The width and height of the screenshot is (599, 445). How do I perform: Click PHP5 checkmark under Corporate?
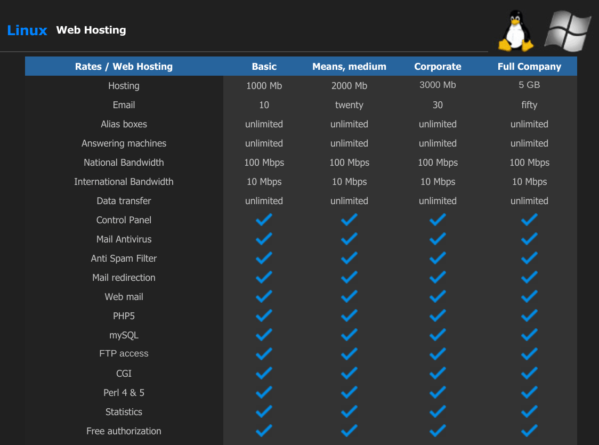(438, 315)
